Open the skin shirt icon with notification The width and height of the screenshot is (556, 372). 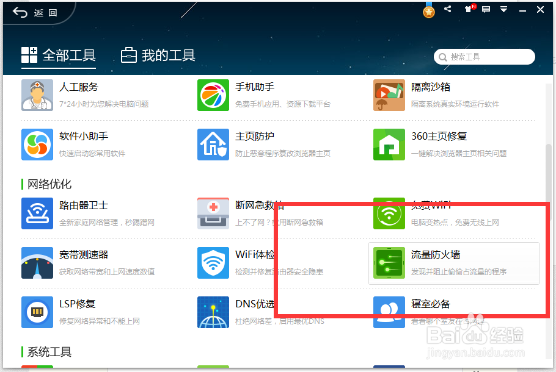(x=470, y=9)
